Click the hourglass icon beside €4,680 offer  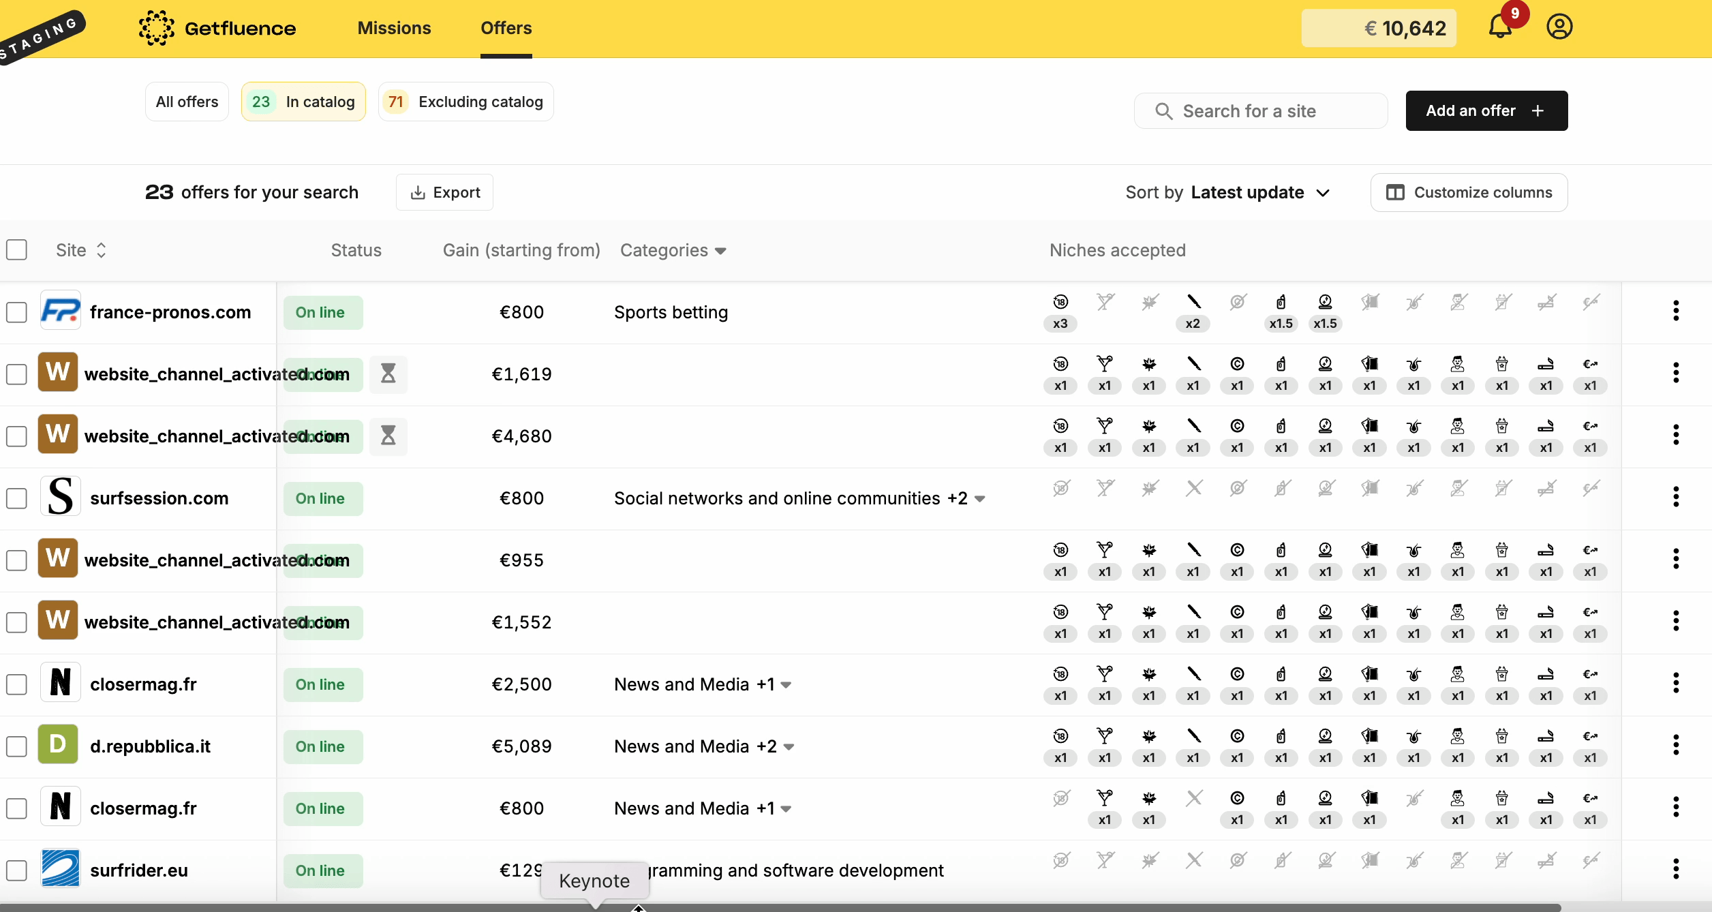point(388,436)
